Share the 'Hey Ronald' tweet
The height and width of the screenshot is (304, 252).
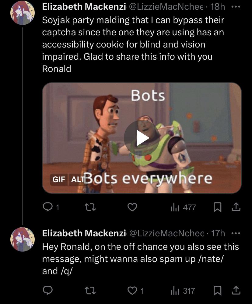point(236,291)
